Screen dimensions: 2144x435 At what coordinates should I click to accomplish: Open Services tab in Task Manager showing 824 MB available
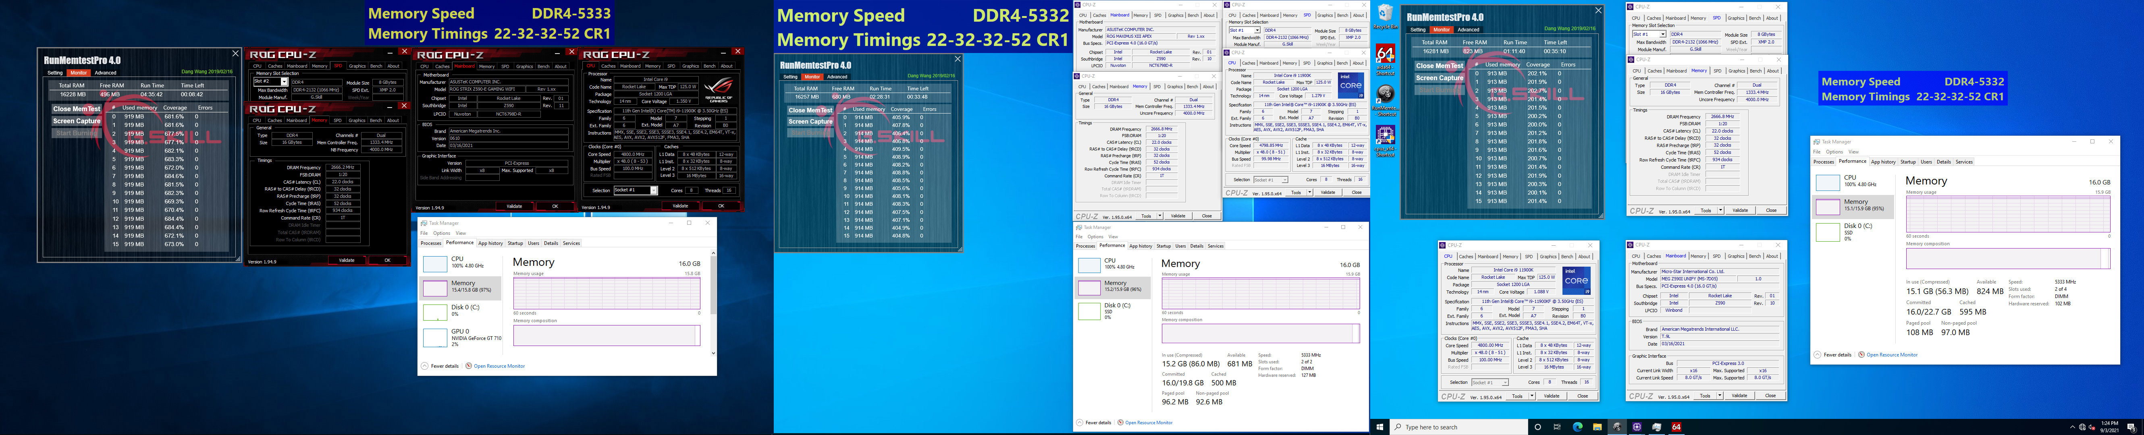(x=1963, y=162)
